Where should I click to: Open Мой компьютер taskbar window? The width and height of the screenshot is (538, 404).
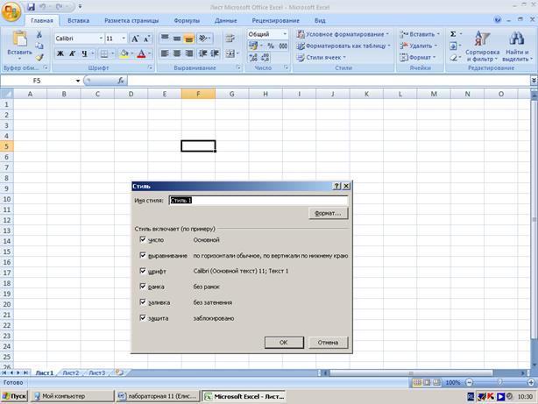point(72,396)
